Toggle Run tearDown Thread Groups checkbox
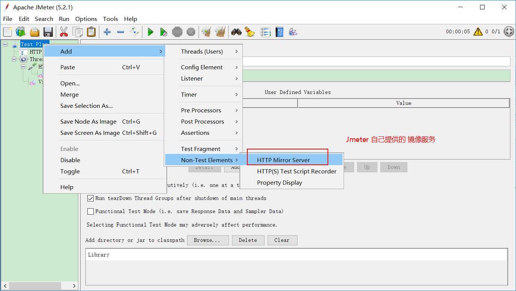This screenshot has width=516, height=291. tap(90, 198)
